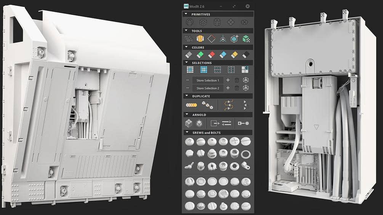Click the green cube tool icon

coord(246,38)
